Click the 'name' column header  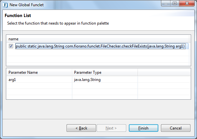13,39
